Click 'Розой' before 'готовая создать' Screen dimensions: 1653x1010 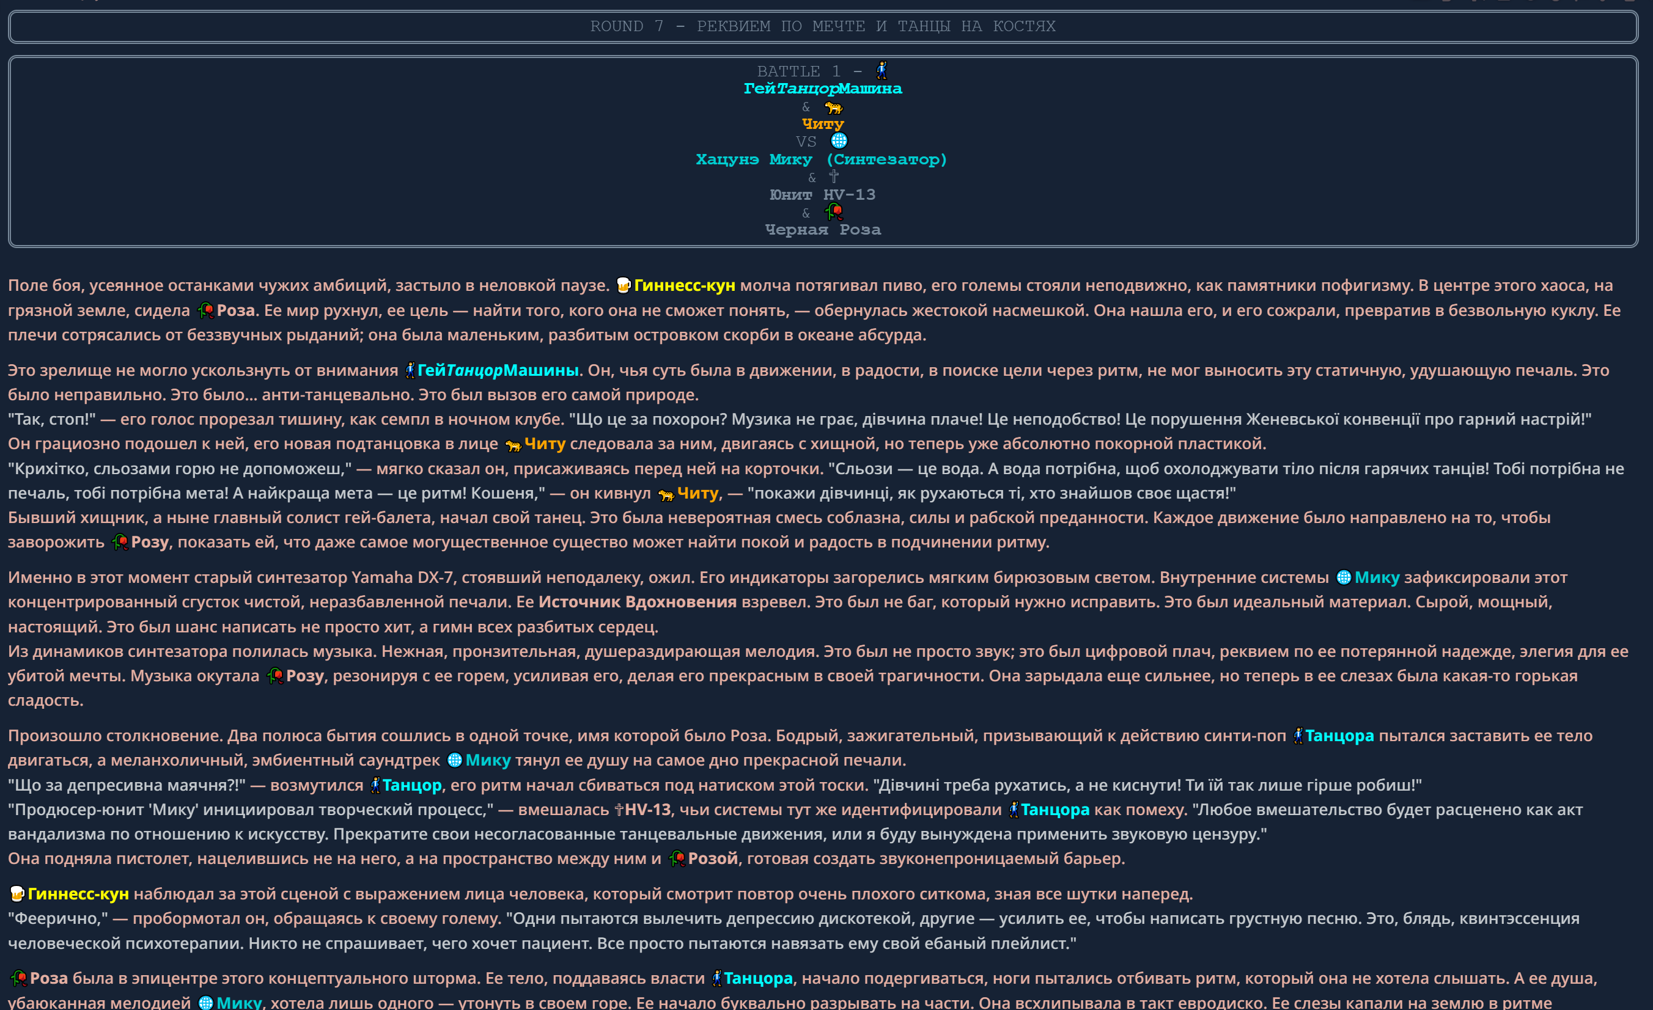(x=712, y=859)
